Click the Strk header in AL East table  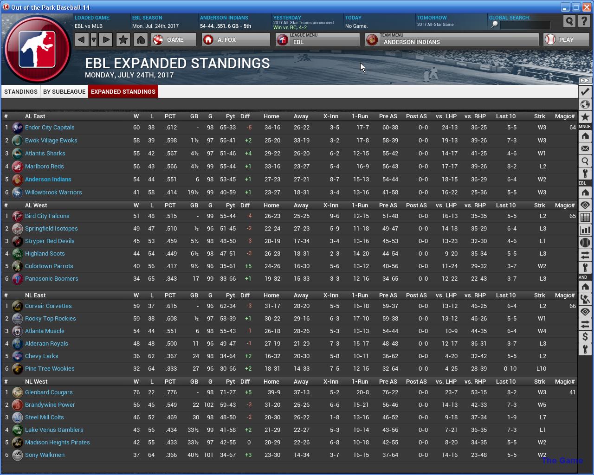tap(540, 116)
